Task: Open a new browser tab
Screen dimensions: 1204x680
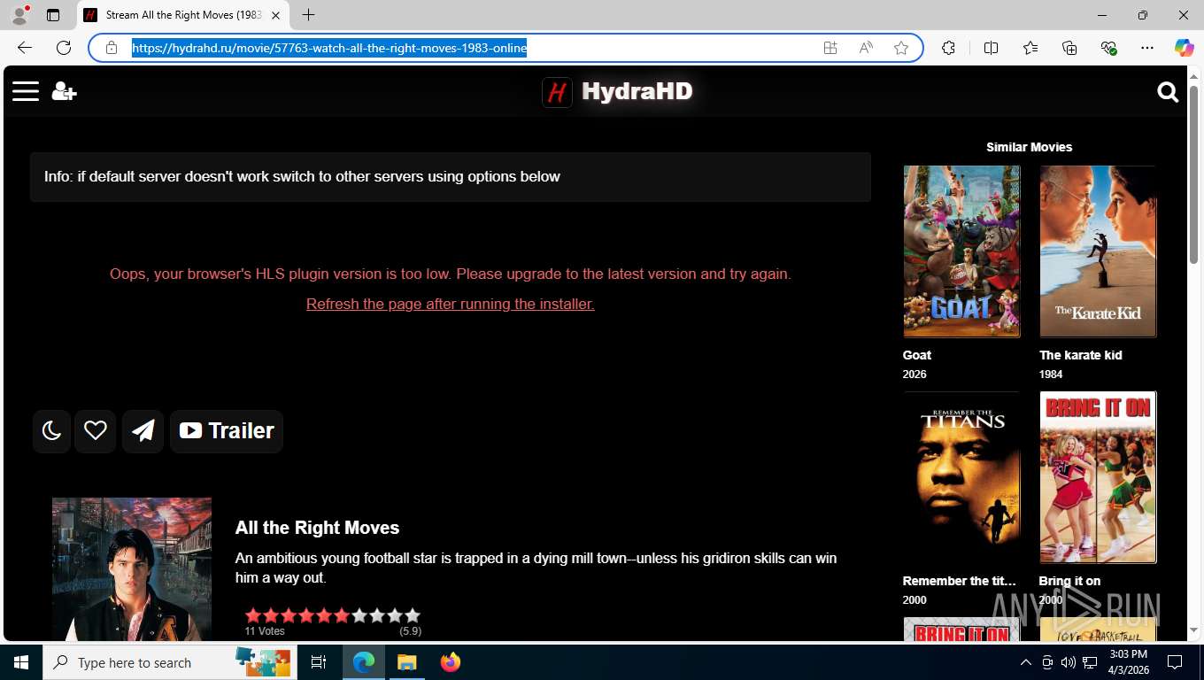Action: click(308, 15)
